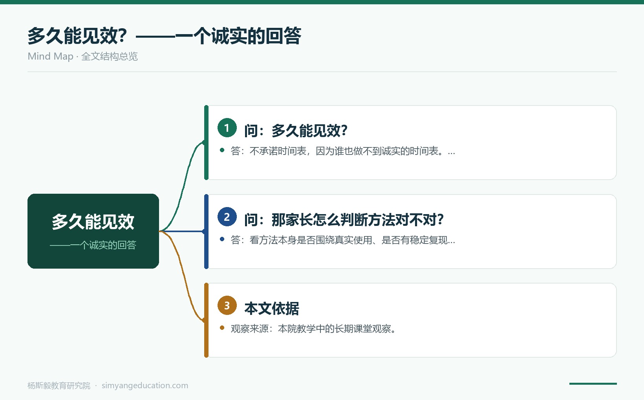Screen dimensions: 644x400
Task: Click the slide title 多久能见效？——一个诚实的回答
Action: pyautogui.click(x=164, y=36)
